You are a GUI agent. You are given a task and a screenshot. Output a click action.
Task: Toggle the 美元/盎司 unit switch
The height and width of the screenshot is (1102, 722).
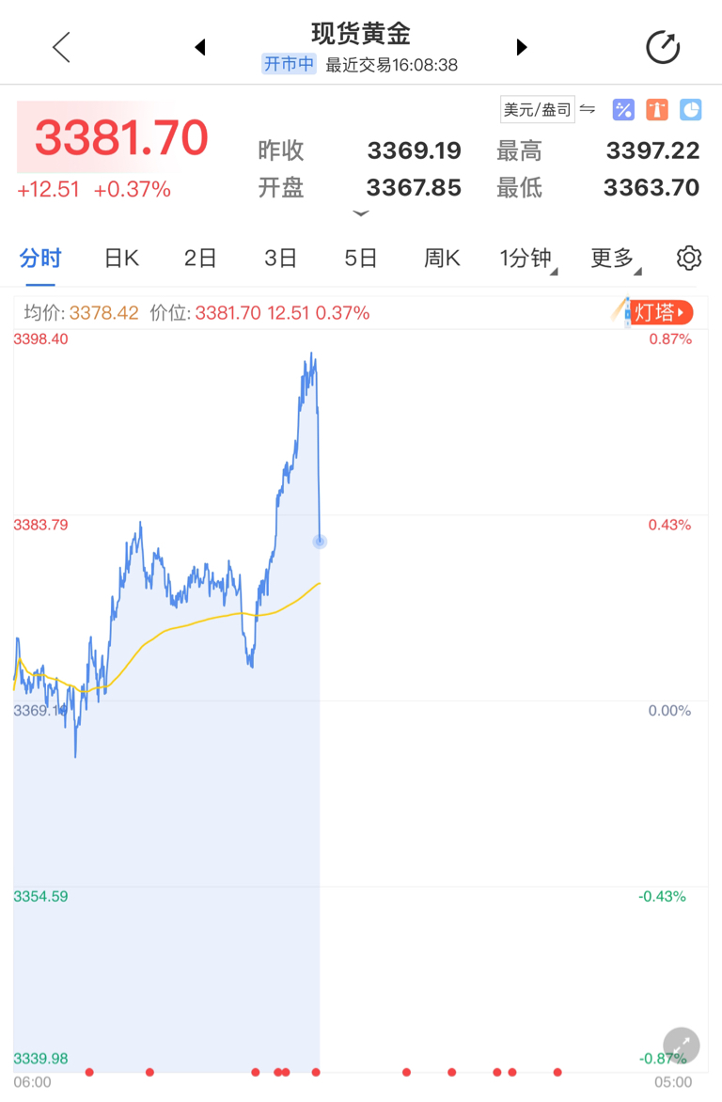(537, 110)
